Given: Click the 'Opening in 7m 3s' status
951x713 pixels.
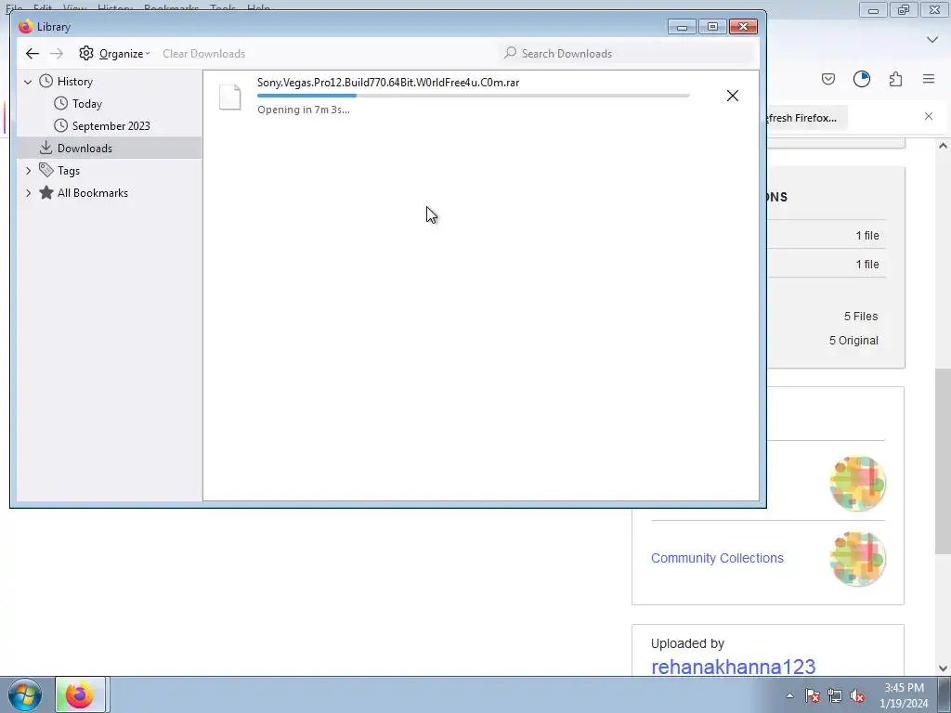Looking at the screenshot, I should pyautogui.click(x=304, y=110).
